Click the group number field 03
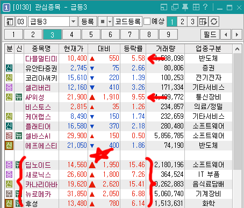 tap(21, 21)
